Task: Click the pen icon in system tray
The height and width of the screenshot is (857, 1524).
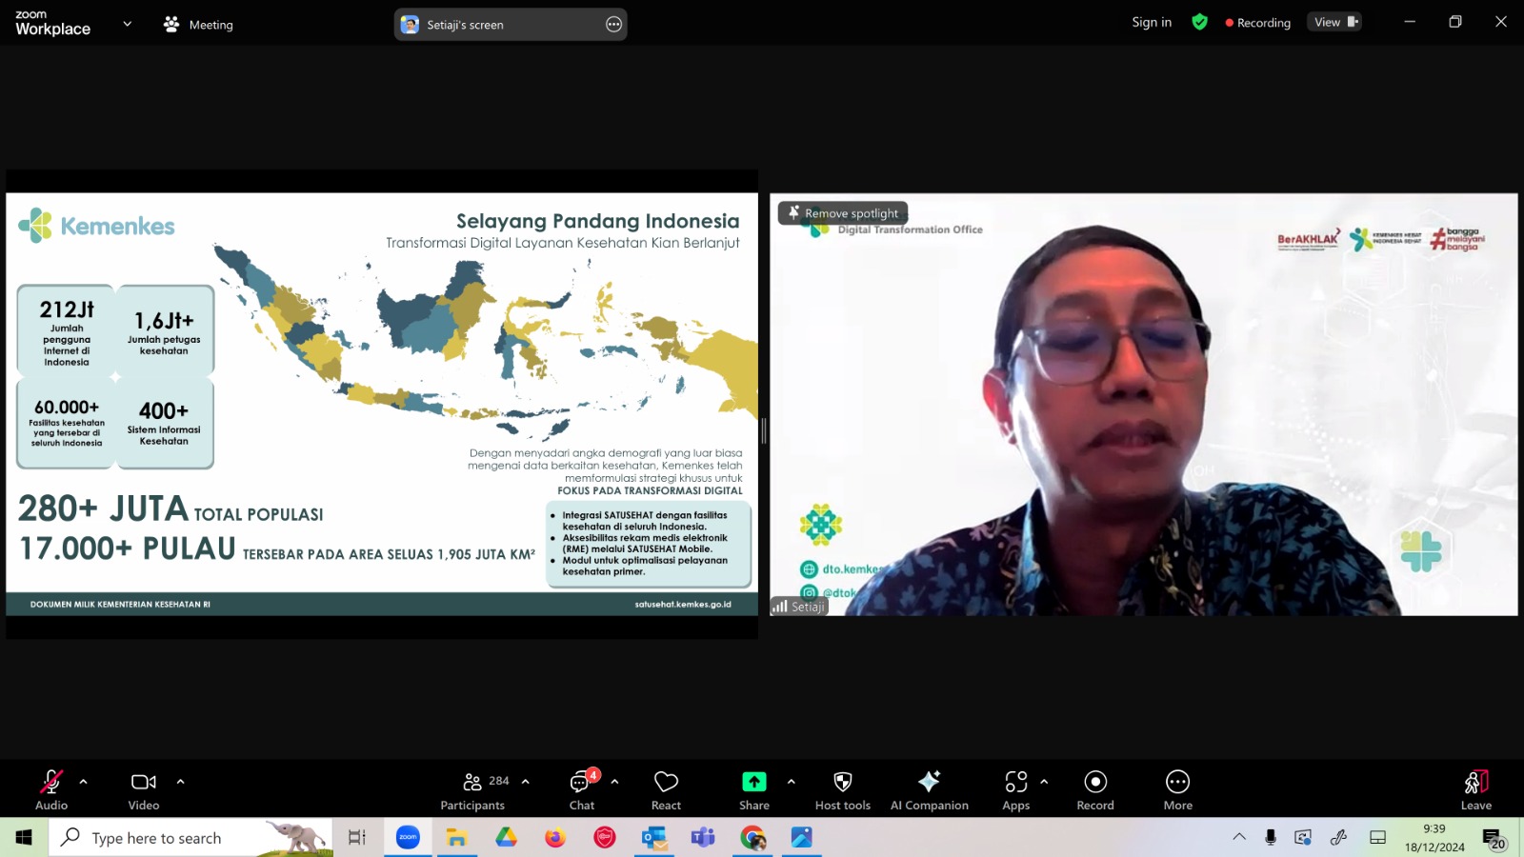Action: click(x=1338, y=837)
